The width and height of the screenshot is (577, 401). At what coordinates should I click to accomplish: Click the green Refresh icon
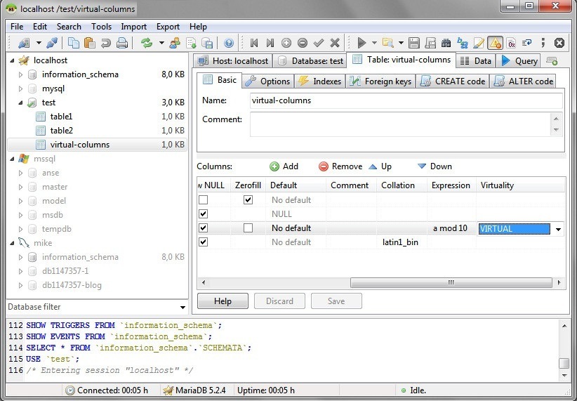pyautogui.click(x=147, y=43)
